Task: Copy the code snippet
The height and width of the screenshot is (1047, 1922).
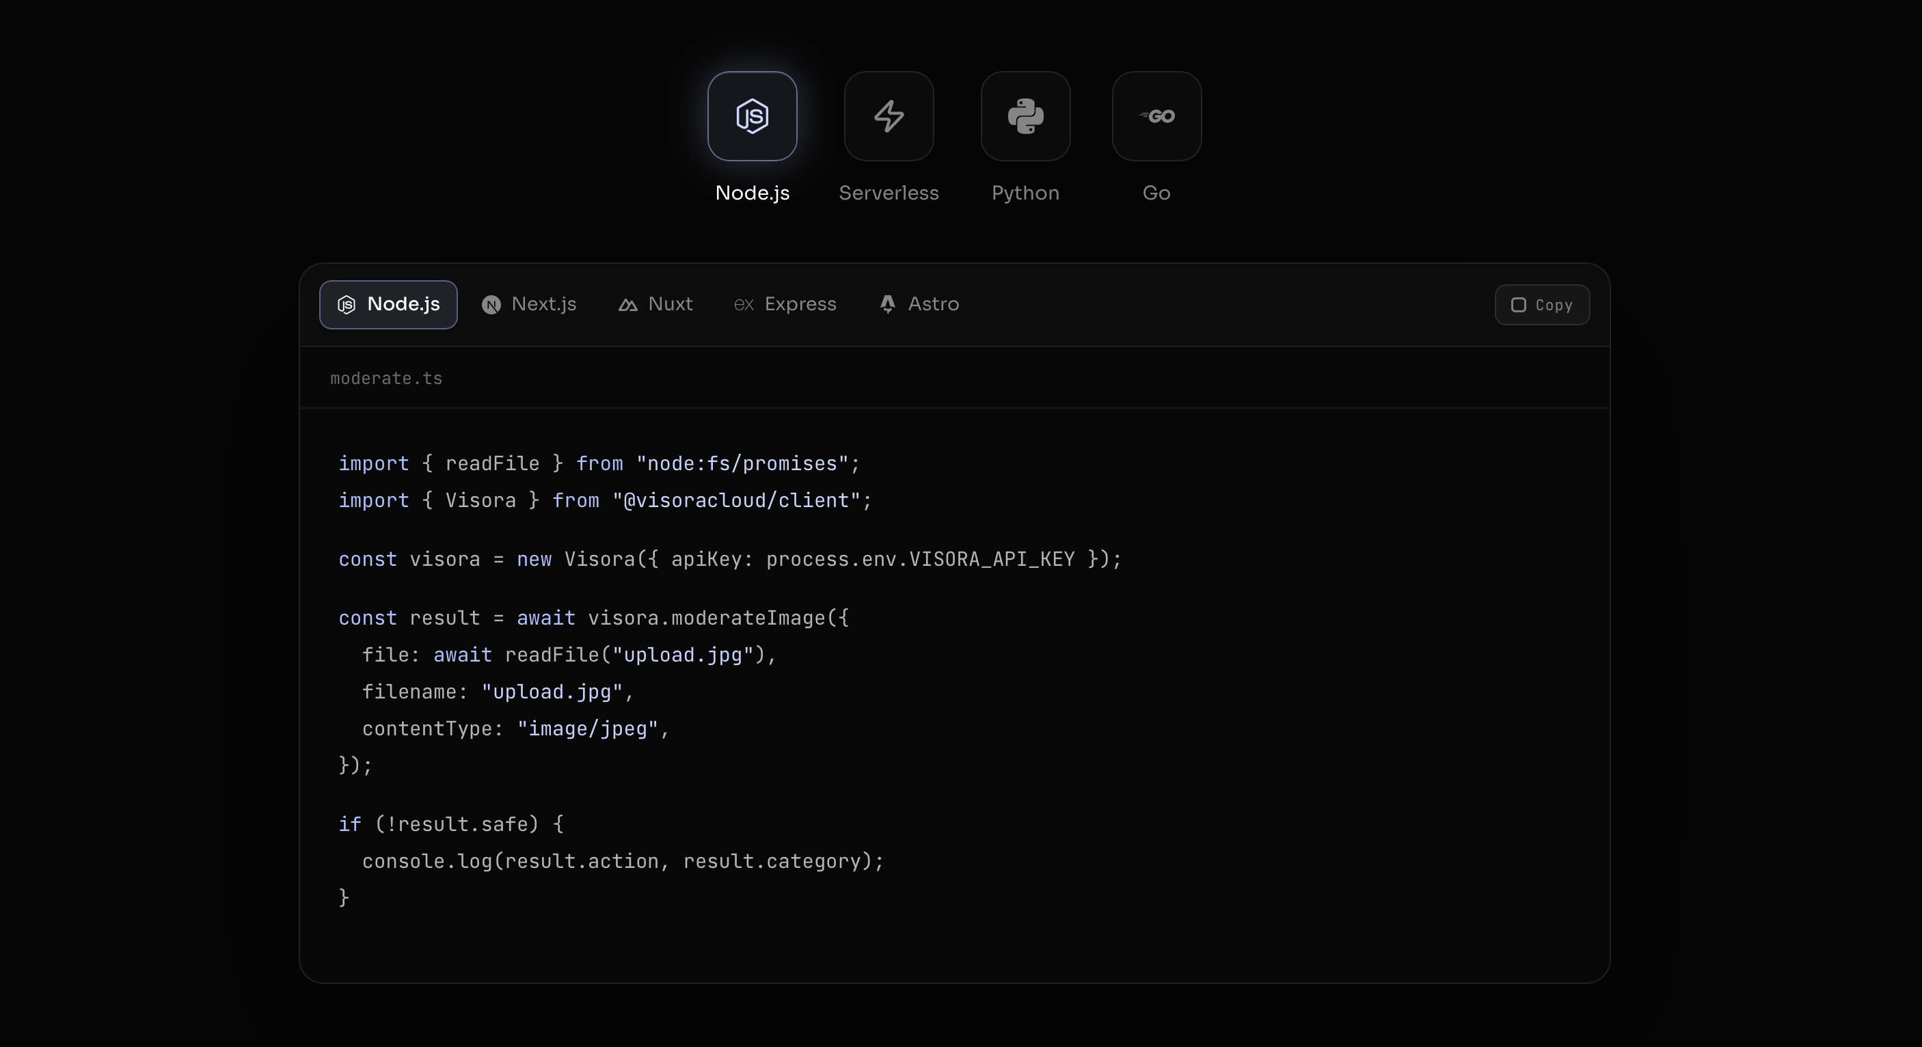Action: click(1542, 305)
